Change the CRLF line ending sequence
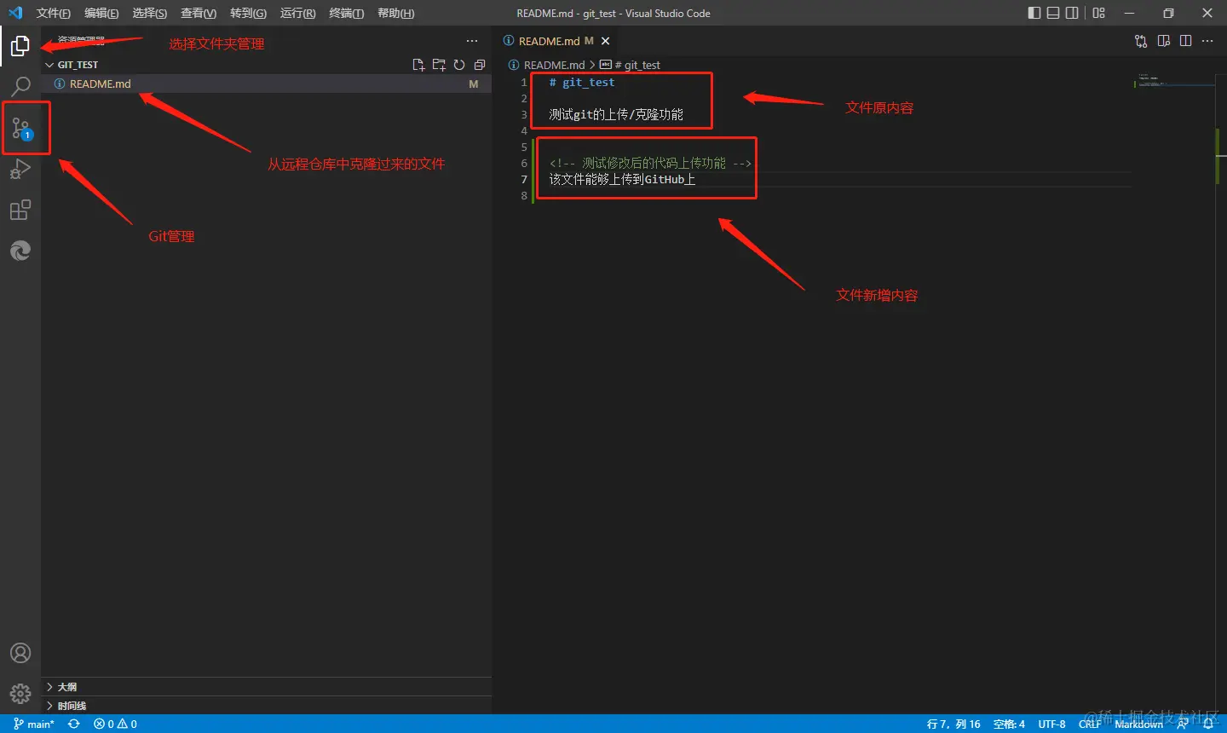The image size is (1227, 733). (1090, 724)
